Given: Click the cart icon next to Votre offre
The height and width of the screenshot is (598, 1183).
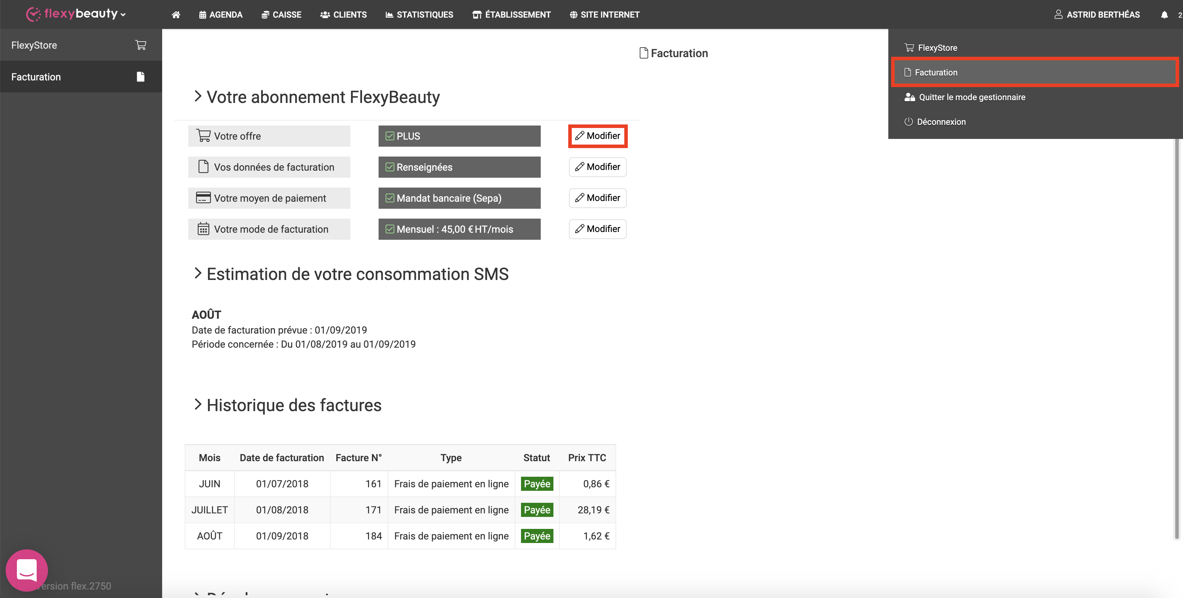Looking at the screenshot, I should pyautogui.click(x=203, y=135).
